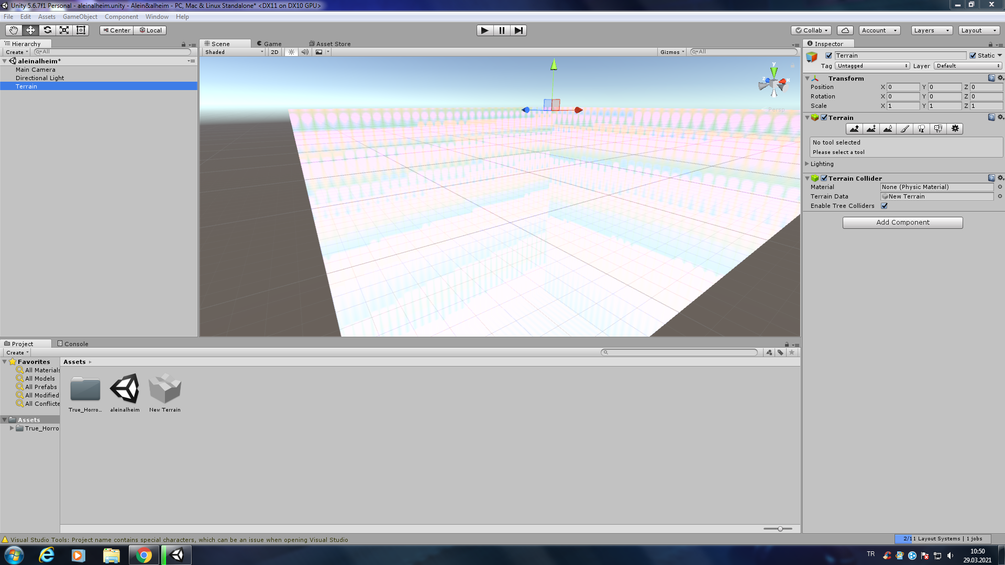Select the aleinalheim scene asset
Image resolution: width=1005 pixels, height=565 pixels.
[125, 393]
